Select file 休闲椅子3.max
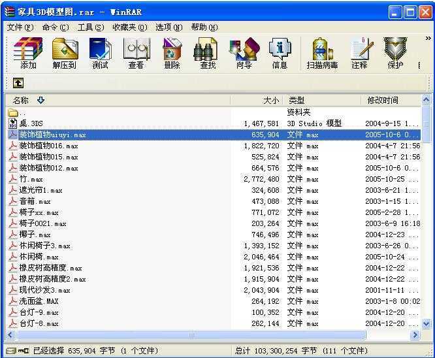This screenshot has width=435, height=358. point(44,246)
